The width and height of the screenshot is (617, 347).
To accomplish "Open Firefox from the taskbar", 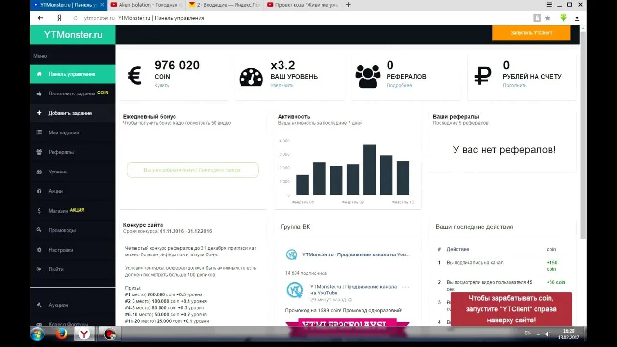I will click(61, 334).
